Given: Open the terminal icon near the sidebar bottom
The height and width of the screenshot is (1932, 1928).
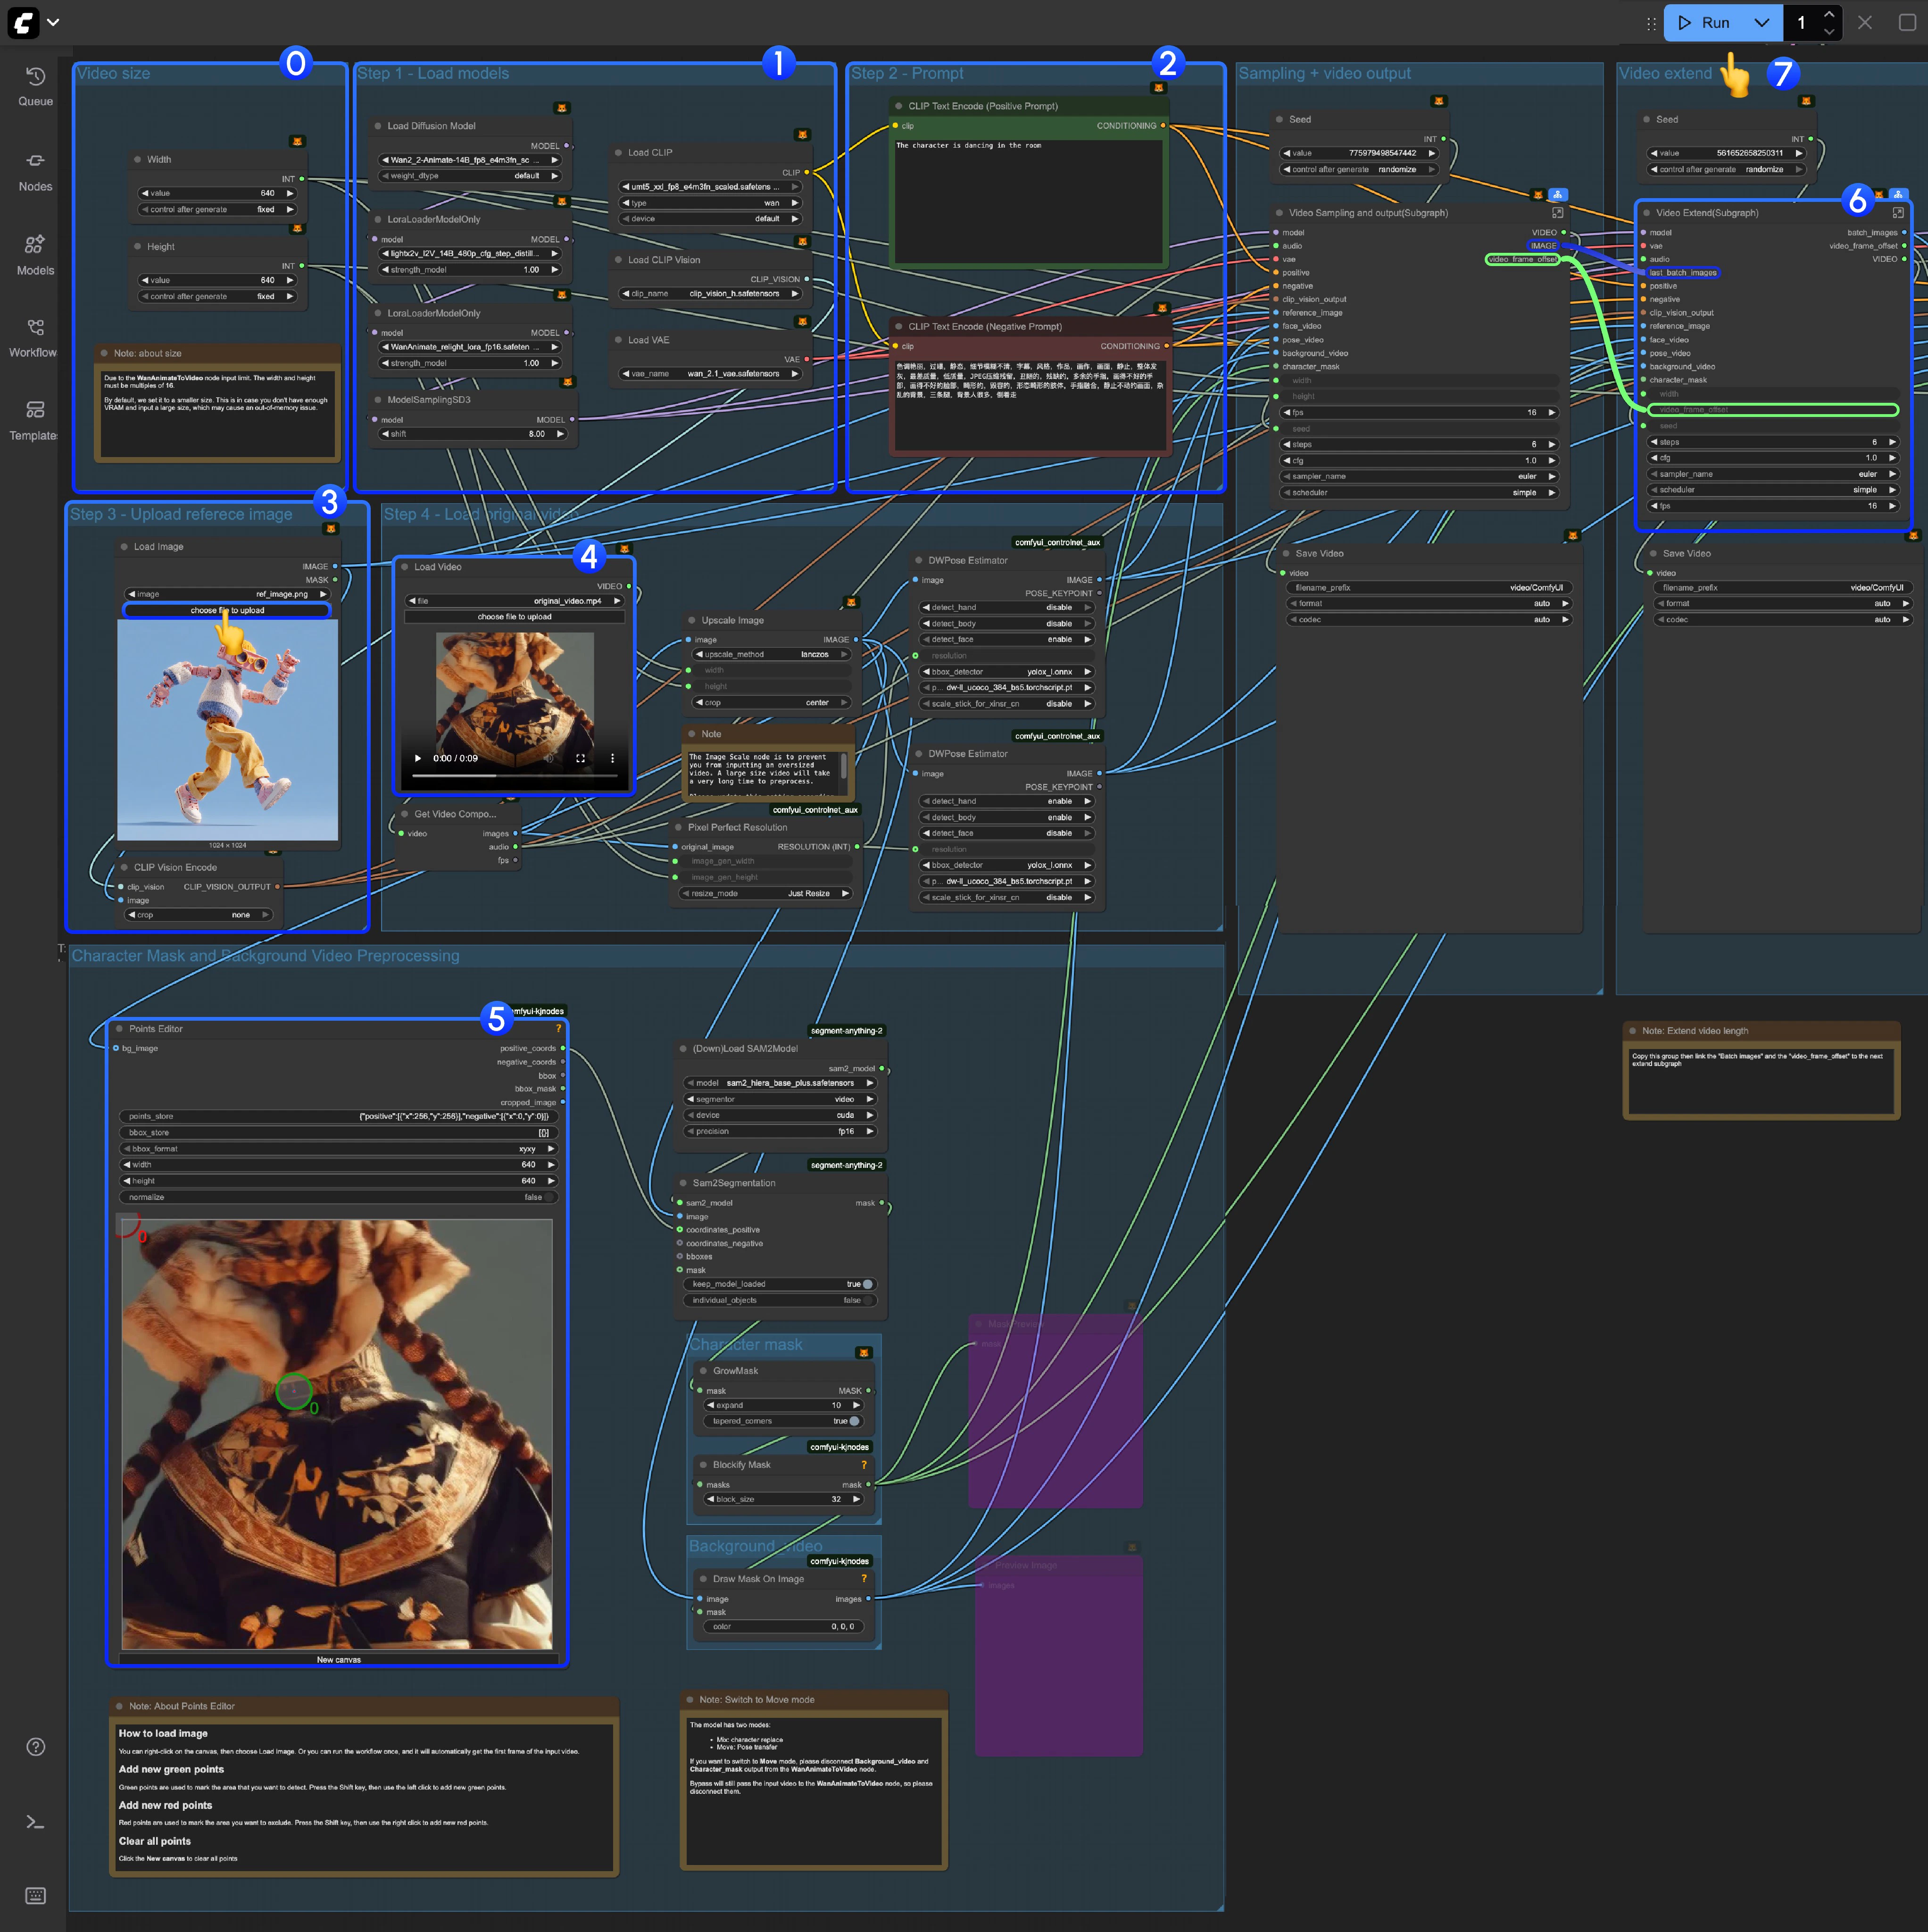Looking at the screenshot, I should tap(35, 1822).
